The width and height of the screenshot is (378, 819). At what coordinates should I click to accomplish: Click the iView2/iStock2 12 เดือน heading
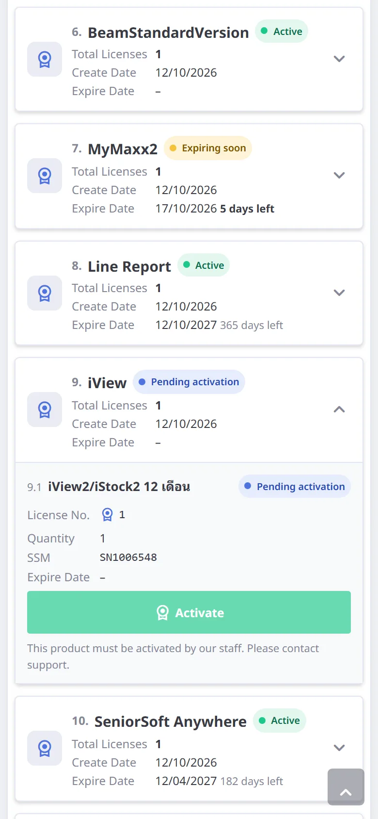[x=119, y=486]
